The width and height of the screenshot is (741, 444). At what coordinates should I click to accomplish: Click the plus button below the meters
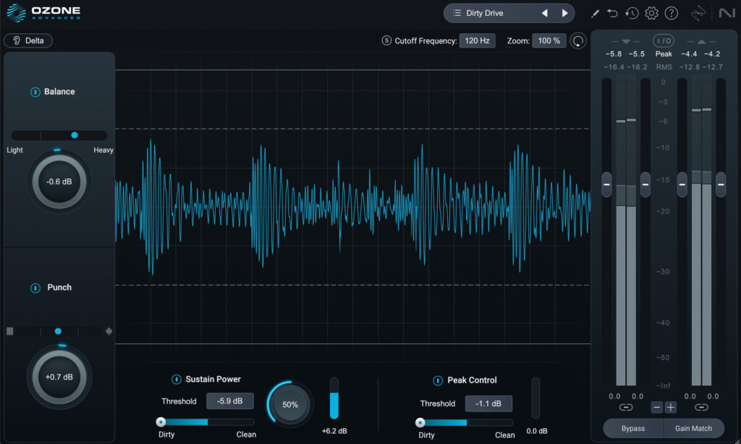click(671, 407)
